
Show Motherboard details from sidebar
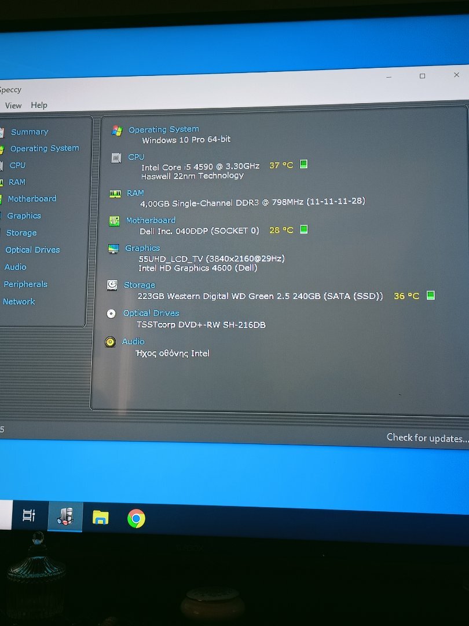(32, 199)
